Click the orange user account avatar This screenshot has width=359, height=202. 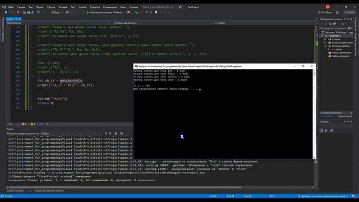click(x=328, y=7)
